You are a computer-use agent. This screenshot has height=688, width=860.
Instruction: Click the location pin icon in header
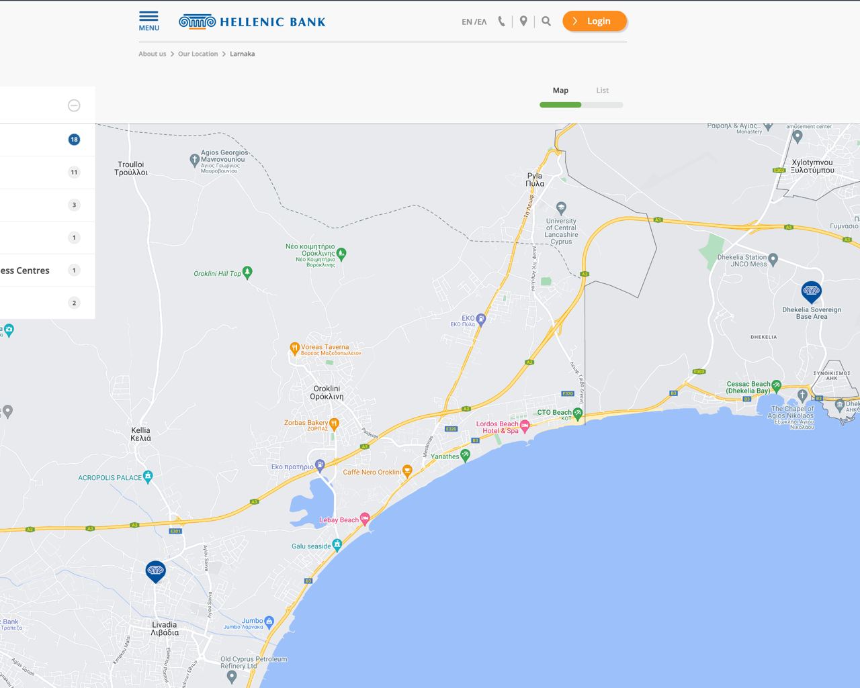(x=523, y=21)
